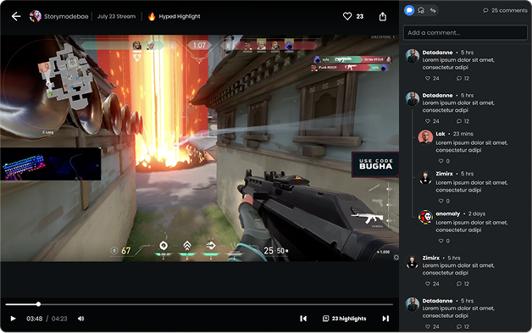Go back using the left arrow
The image size is (532, 333).
coord(16,16)
